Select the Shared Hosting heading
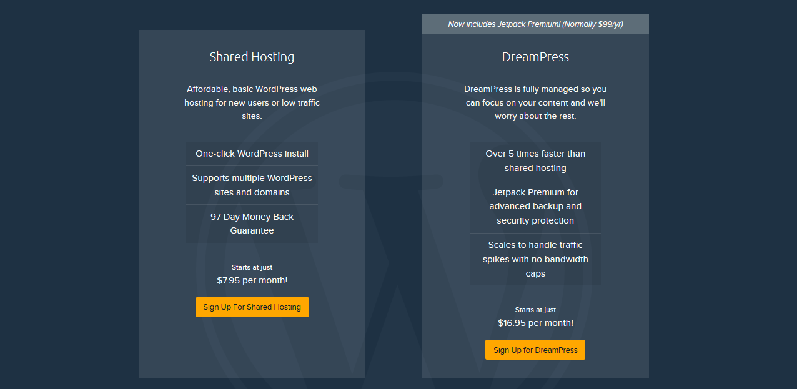This screenshot has width=797, height=389. pos(252,57)
